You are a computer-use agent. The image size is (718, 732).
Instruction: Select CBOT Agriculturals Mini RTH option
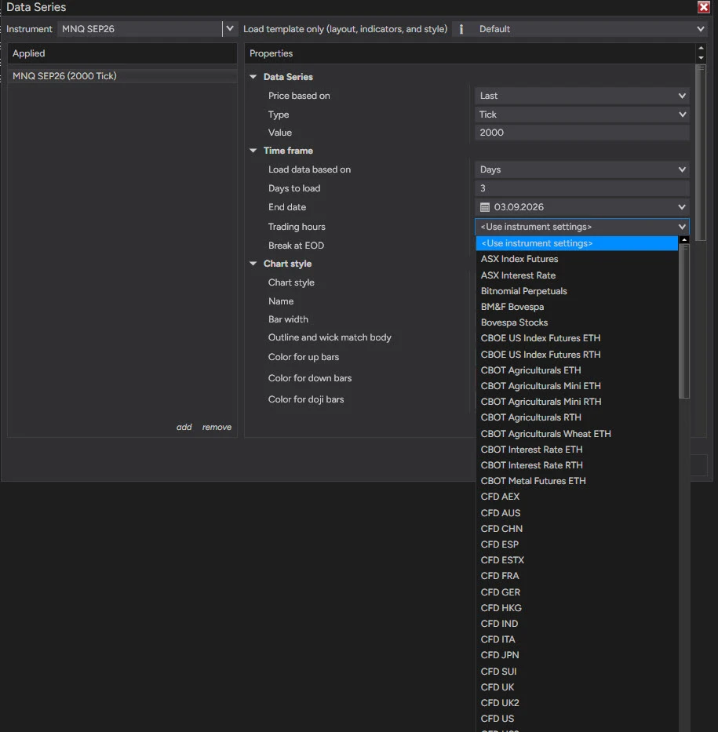click(x=577, y=402)
